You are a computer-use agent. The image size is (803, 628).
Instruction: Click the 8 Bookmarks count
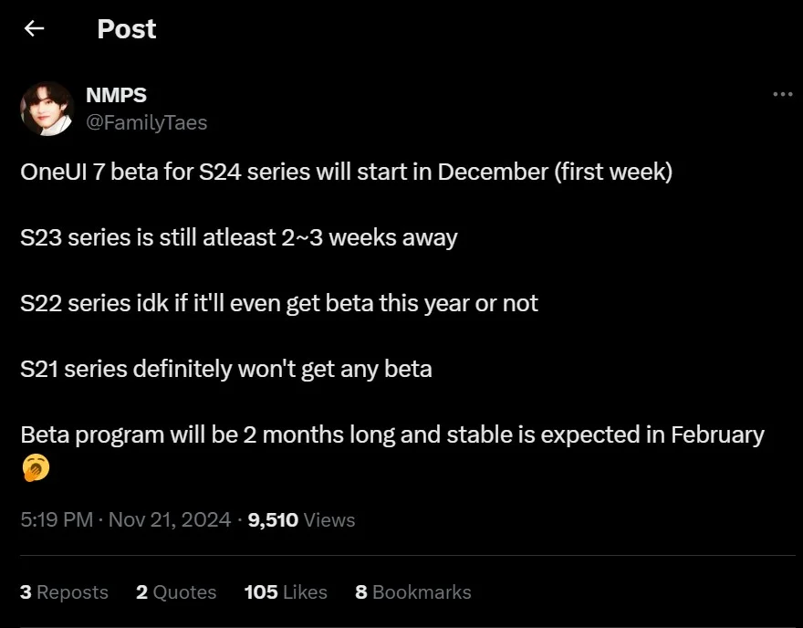click(413, 591)
